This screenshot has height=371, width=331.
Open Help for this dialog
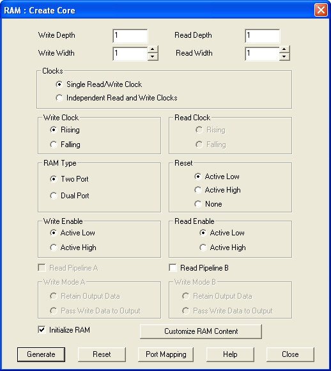pos(230,354)
